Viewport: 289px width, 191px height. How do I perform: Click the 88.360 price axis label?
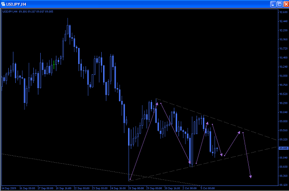coord(283,176)
